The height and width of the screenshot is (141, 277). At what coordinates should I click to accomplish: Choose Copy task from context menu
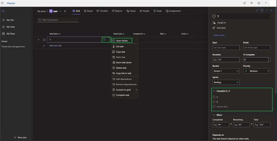tap(125, 52)
